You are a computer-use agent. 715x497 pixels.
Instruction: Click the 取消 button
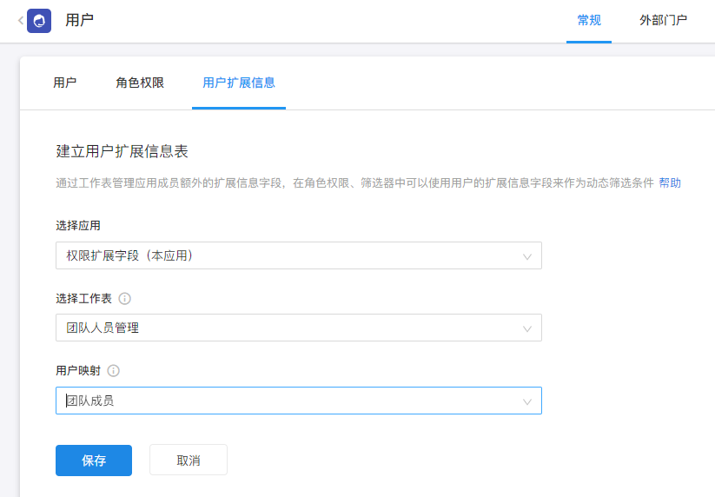(x=189, y=461)
